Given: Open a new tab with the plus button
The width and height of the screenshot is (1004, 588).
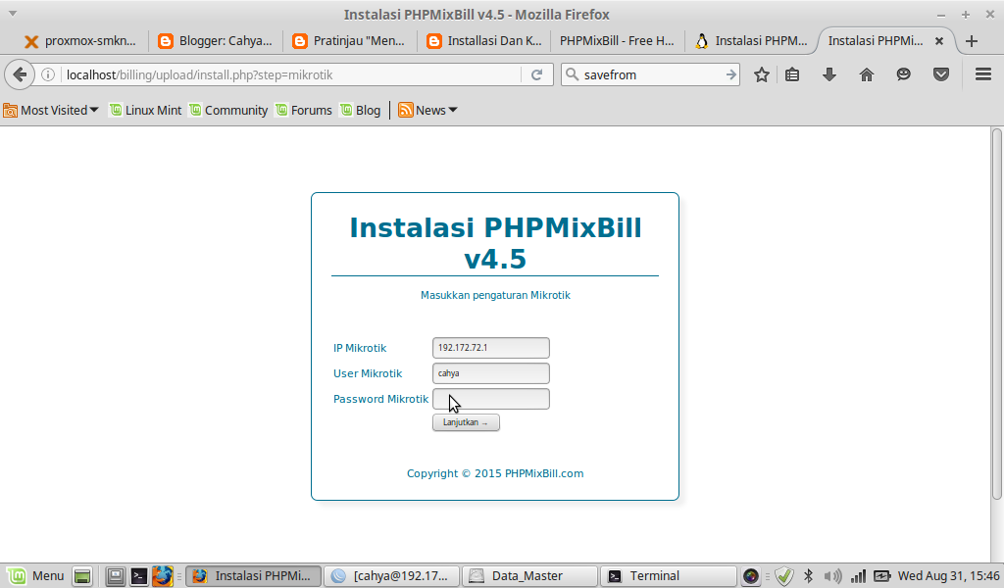Looking at the screenshot, I should coord(972,41).
